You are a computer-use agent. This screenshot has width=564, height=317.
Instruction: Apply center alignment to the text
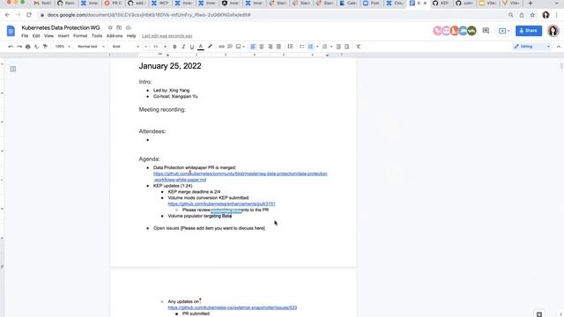pyautogui.click(x=262, y=47)
